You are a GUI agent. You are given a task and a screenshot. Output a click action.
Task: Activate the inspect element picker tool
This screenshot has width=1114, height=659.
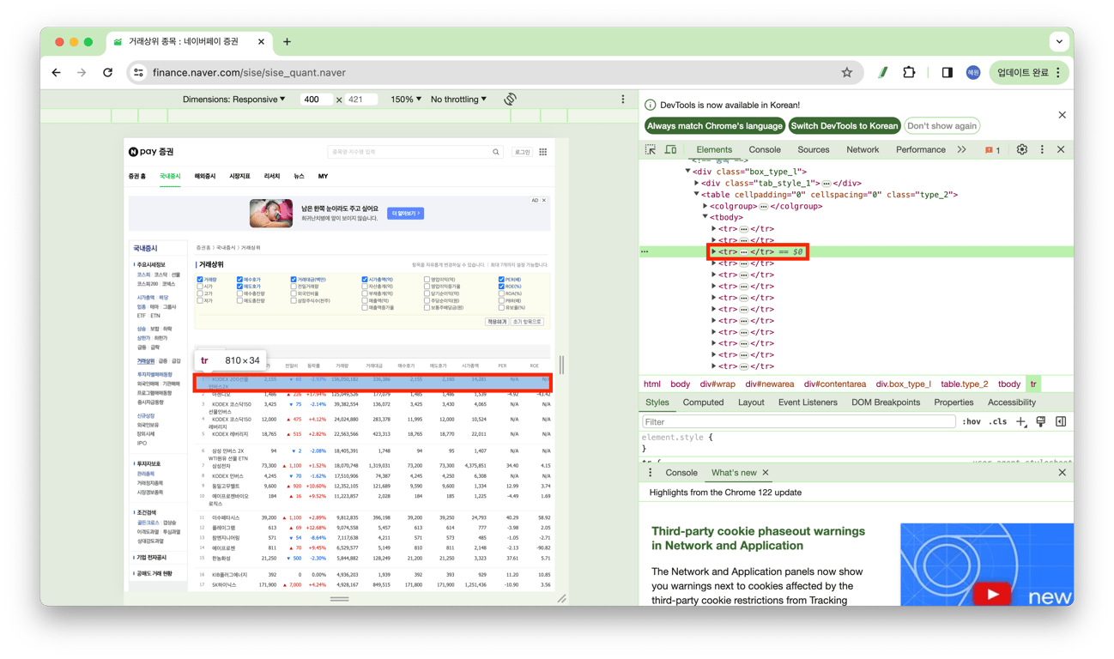[651, 150]
